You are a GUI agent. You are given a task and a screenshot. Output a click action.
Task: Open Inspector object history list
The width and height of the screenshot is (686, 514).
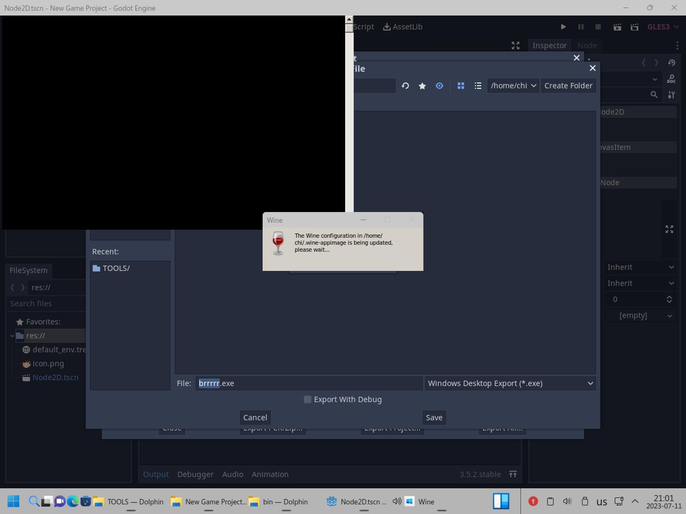point(672,63)
